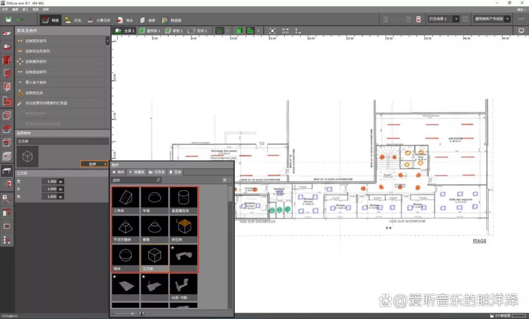Image resolution: width=529 pixels, height=319 pixels.
Task: Click 置入单个物件 place single object
Action: pos(61,83)
